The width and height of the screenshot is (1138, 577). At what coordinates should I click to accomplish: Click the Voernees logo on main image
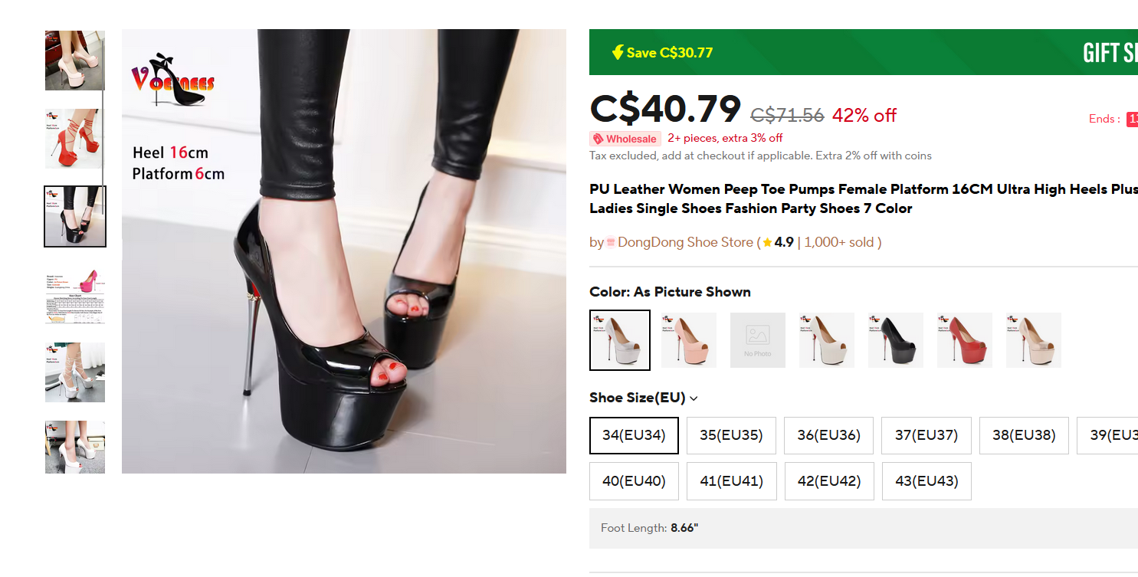173,79
